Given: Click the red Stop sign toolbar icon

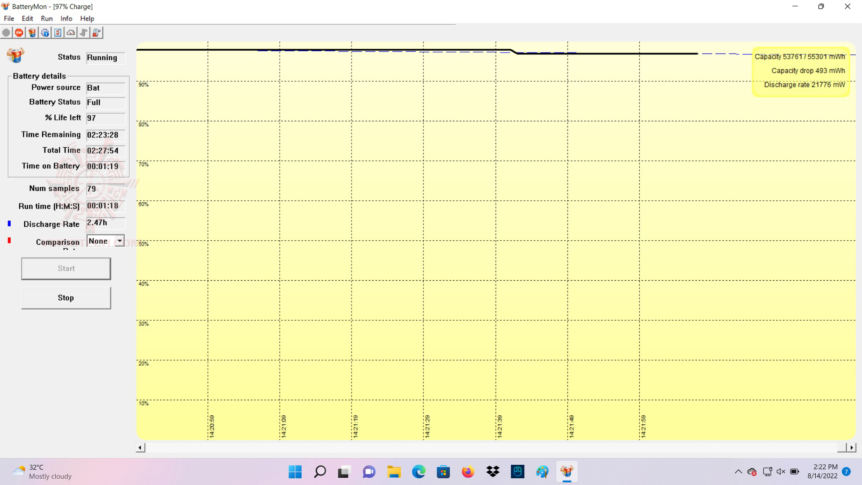Looking at the screenshot, I should click(x=19, y=33).
